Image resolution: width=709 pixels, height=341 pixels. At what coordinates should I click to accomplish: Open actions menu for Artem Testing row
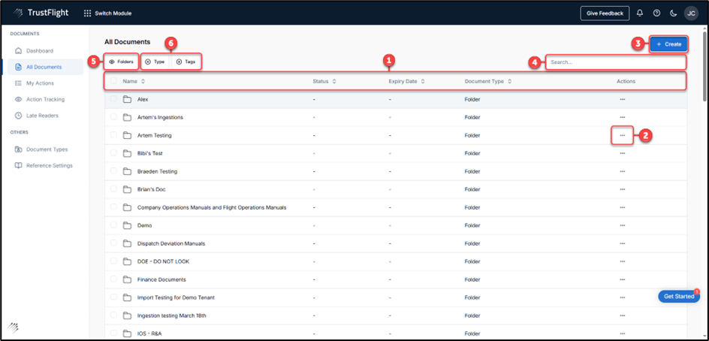coord(622,135)
